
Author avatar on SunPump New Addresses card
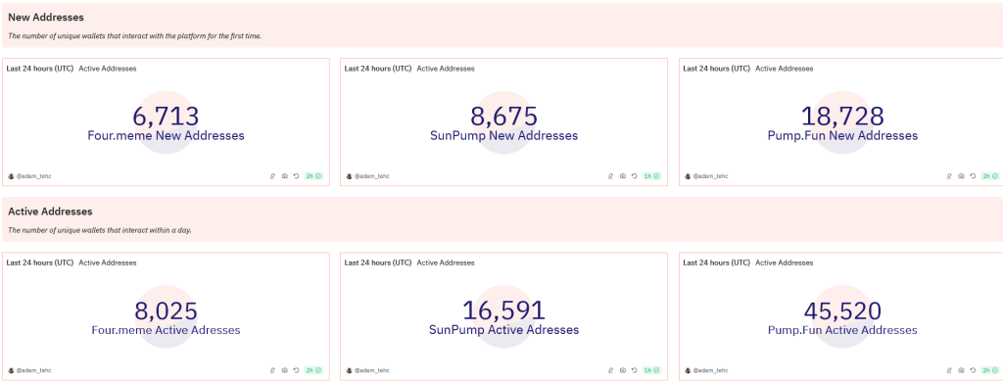coord(350,176)
